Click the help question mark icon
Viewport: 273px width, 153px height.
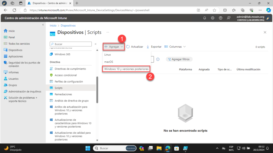(220, 18)
